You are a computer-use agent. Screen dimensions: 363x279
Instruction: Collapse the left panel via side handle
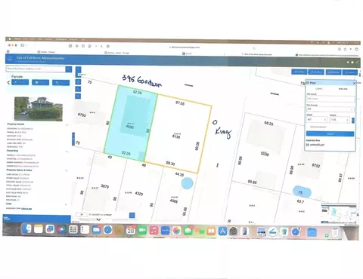(73, 139)
